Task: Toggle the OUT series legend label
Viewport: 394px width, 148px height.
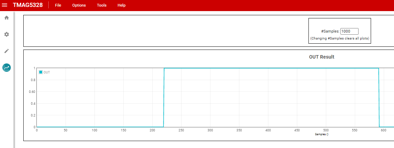Action: tap(47, 72)
